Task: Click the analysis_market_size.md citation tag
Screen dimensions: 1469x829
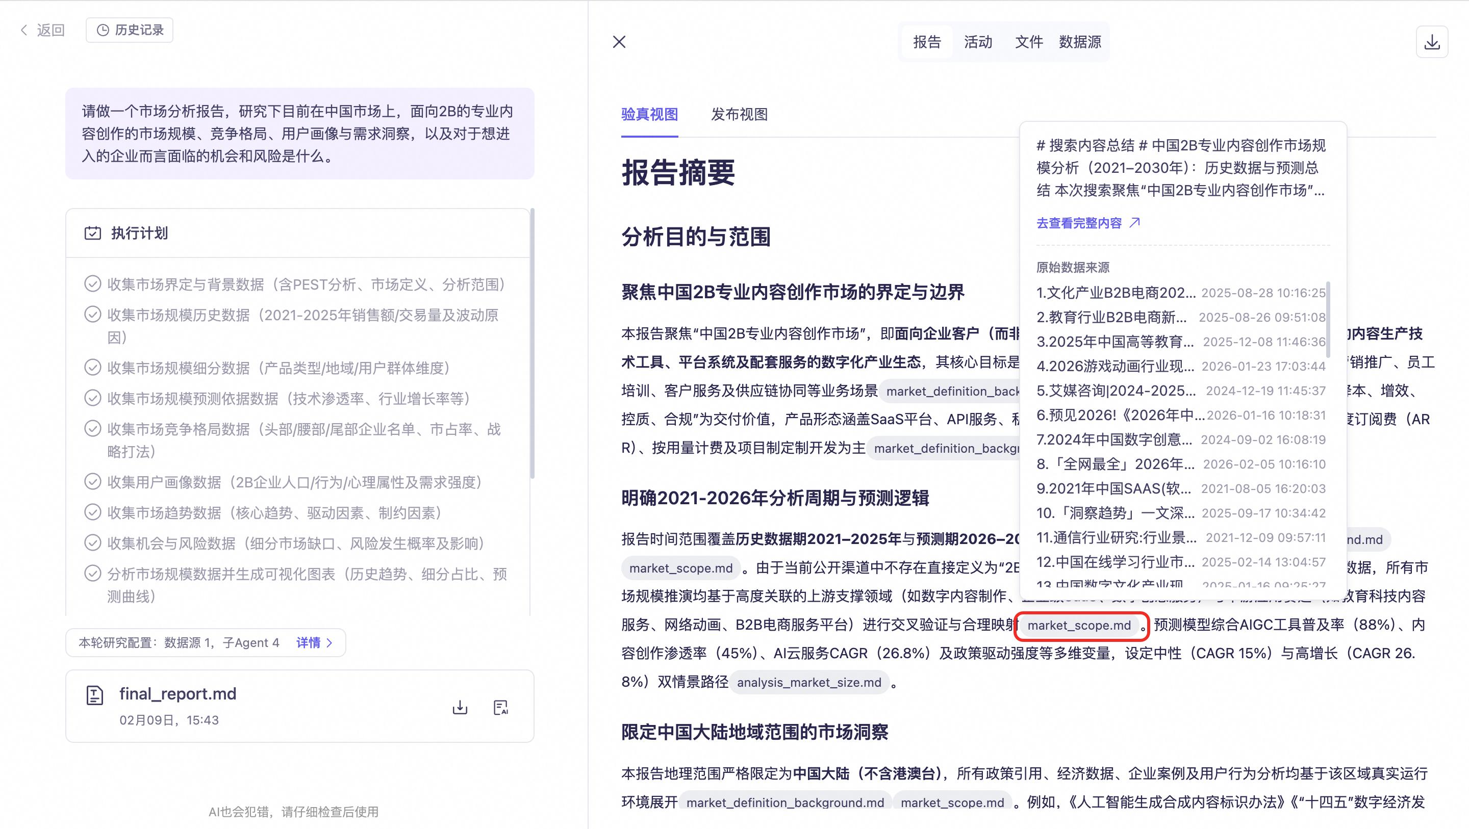Action: point(808,682)
